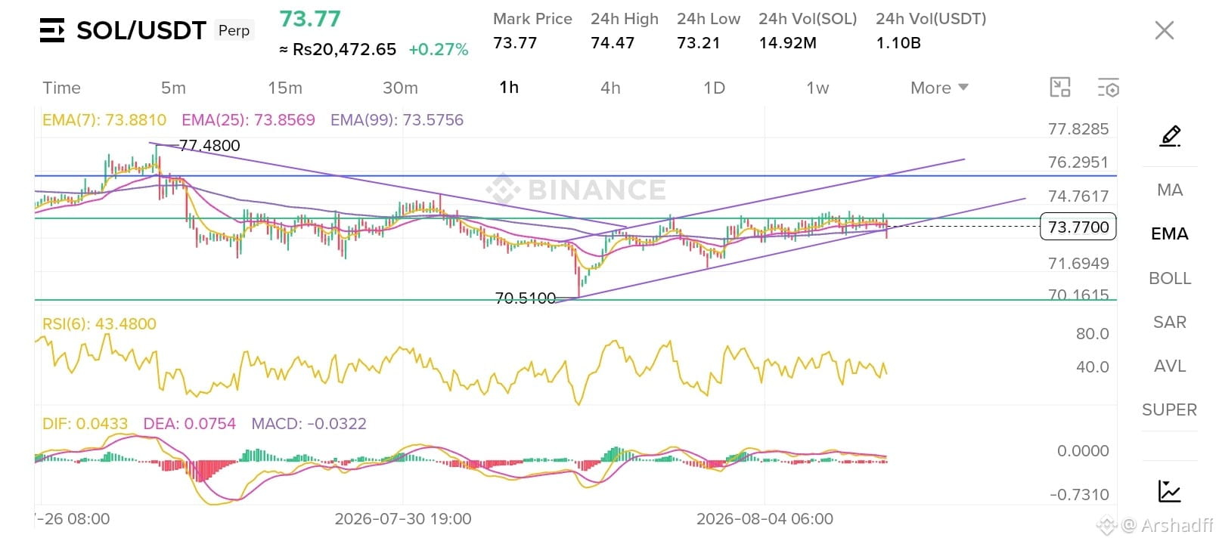Expand the More timeframes dropdown
The image size is (1219, 544).
(939, 88)
